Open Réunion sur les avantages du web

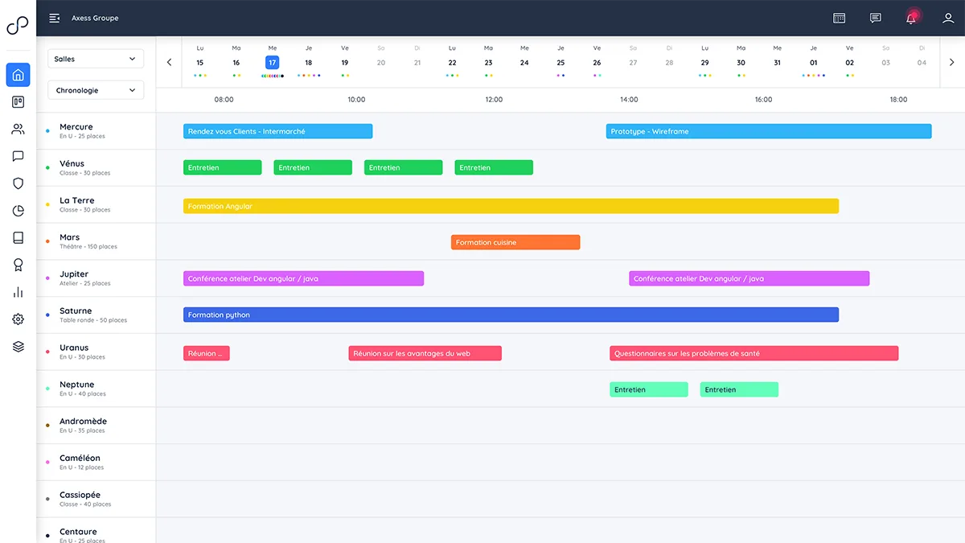tap(425, 353)
